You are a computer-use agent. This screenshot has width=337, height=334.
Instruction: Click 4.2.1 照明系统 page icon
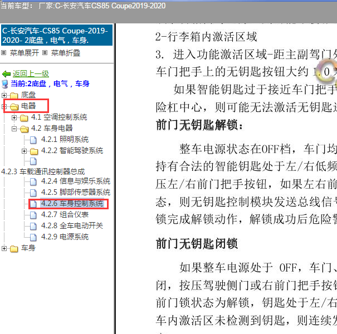pyautogui.click(x=33, y=140)
